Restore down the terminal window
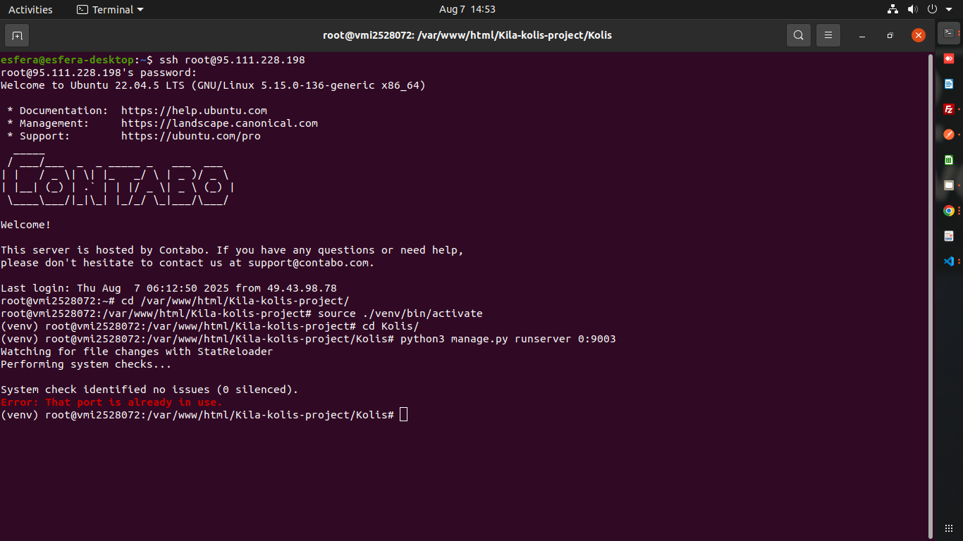Viewport: 963px width, 541px height. (890, 35)
